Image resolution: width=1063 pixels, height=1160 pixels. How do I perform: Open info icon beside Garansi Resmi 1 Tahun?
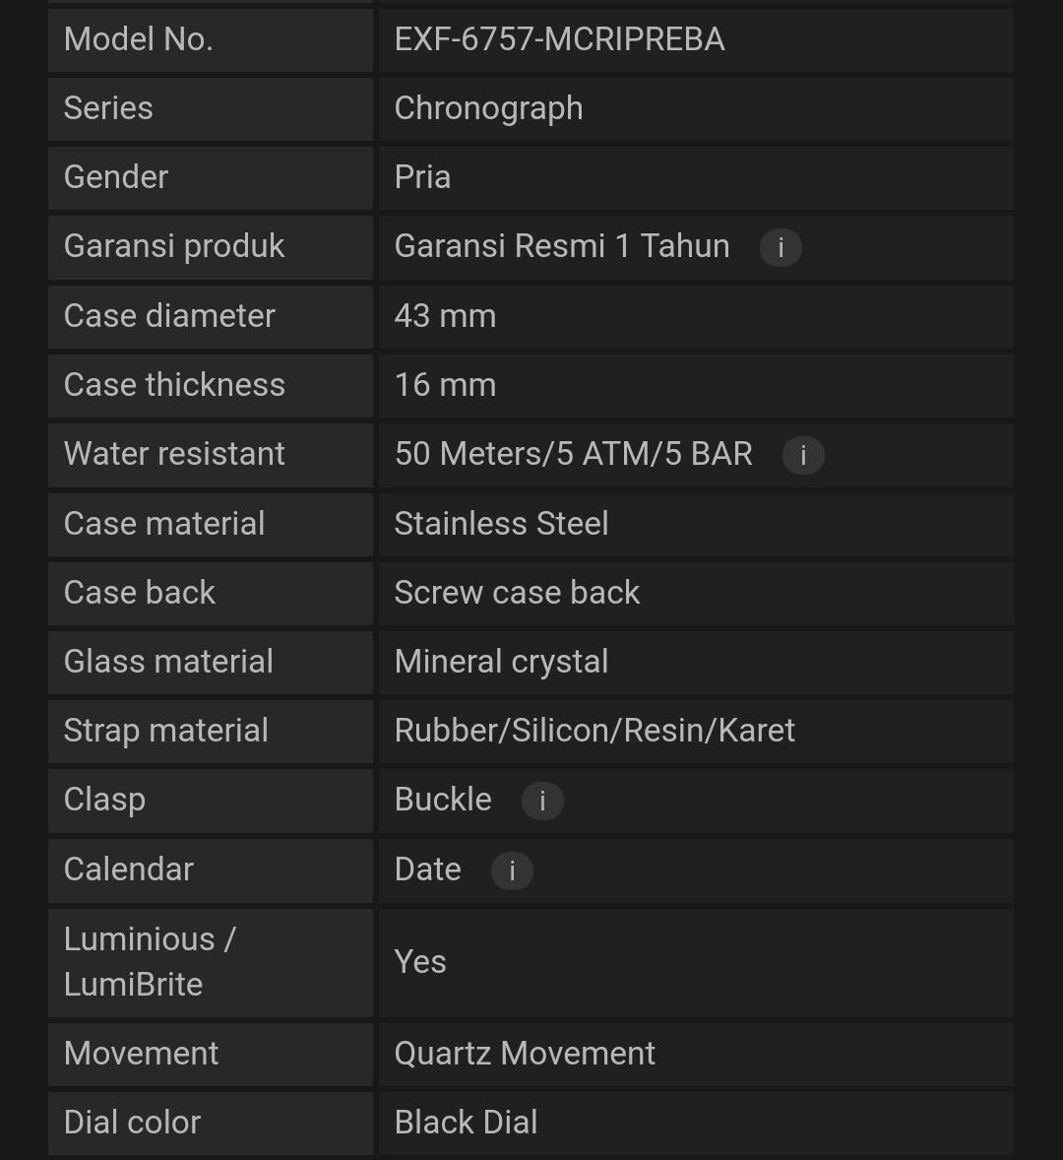click(x=781, y=247)
